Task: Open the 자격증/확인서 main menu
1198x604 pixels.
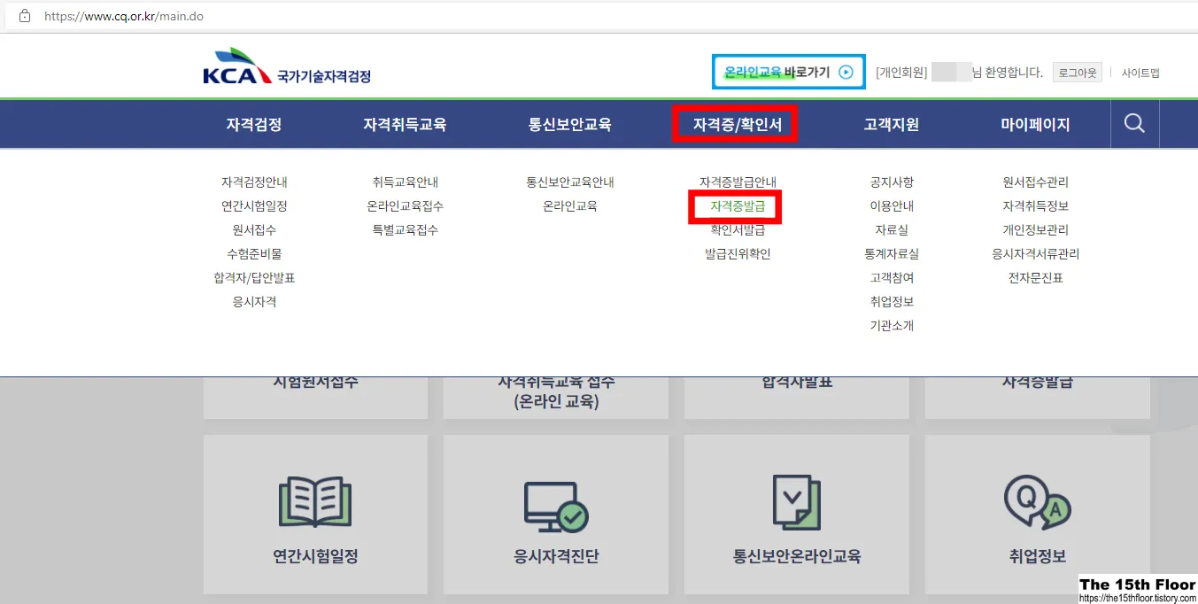Action: click(x=737, y=125)
